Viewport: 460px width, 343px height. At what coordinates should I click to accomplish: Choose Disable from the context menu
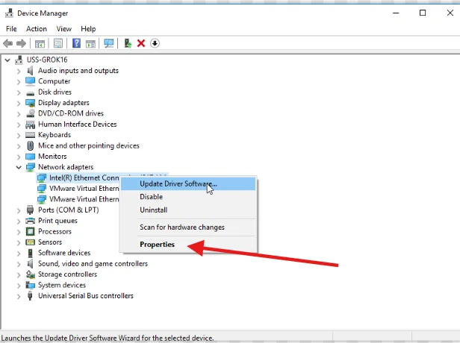pyautogui.click(x=188, y=197)
